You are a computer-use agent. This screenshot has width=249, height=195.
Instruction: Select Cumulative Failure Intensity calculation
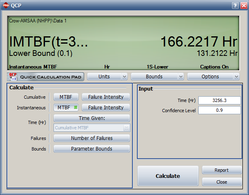click(x=106, y=97)
